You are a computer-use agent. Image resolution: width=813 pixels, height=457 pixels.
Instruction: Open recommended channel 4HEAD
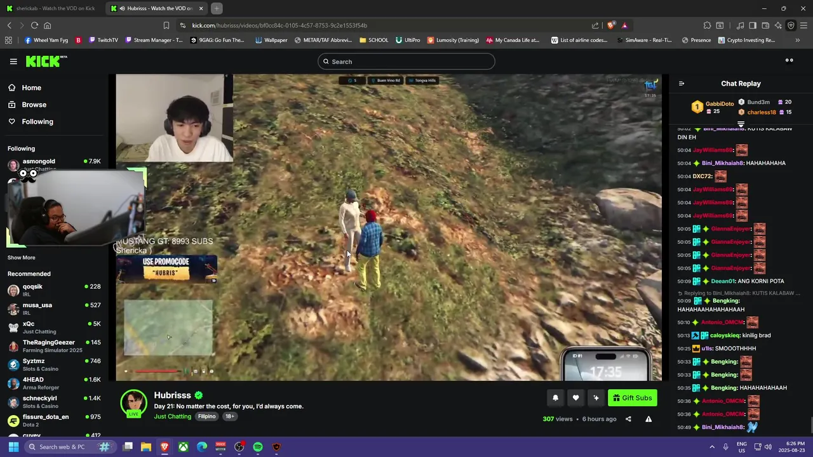click(54, 383)
